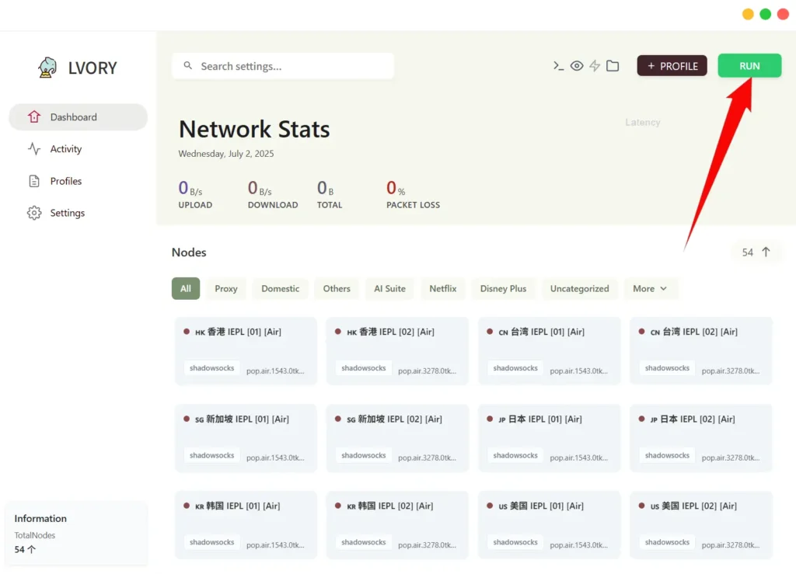Click the + PROFILE button
Image resolution: width=796 pixels, height=574 pixels.
(672, 66)
